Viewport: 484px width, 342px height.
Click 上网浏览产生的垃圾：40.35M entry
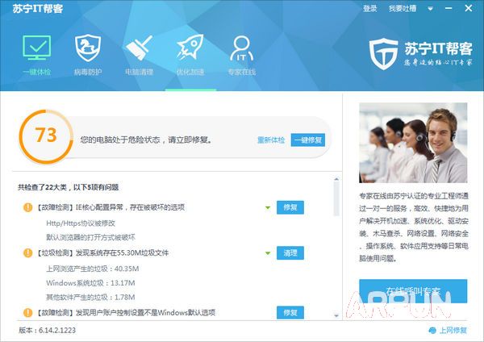pos(92,269)
